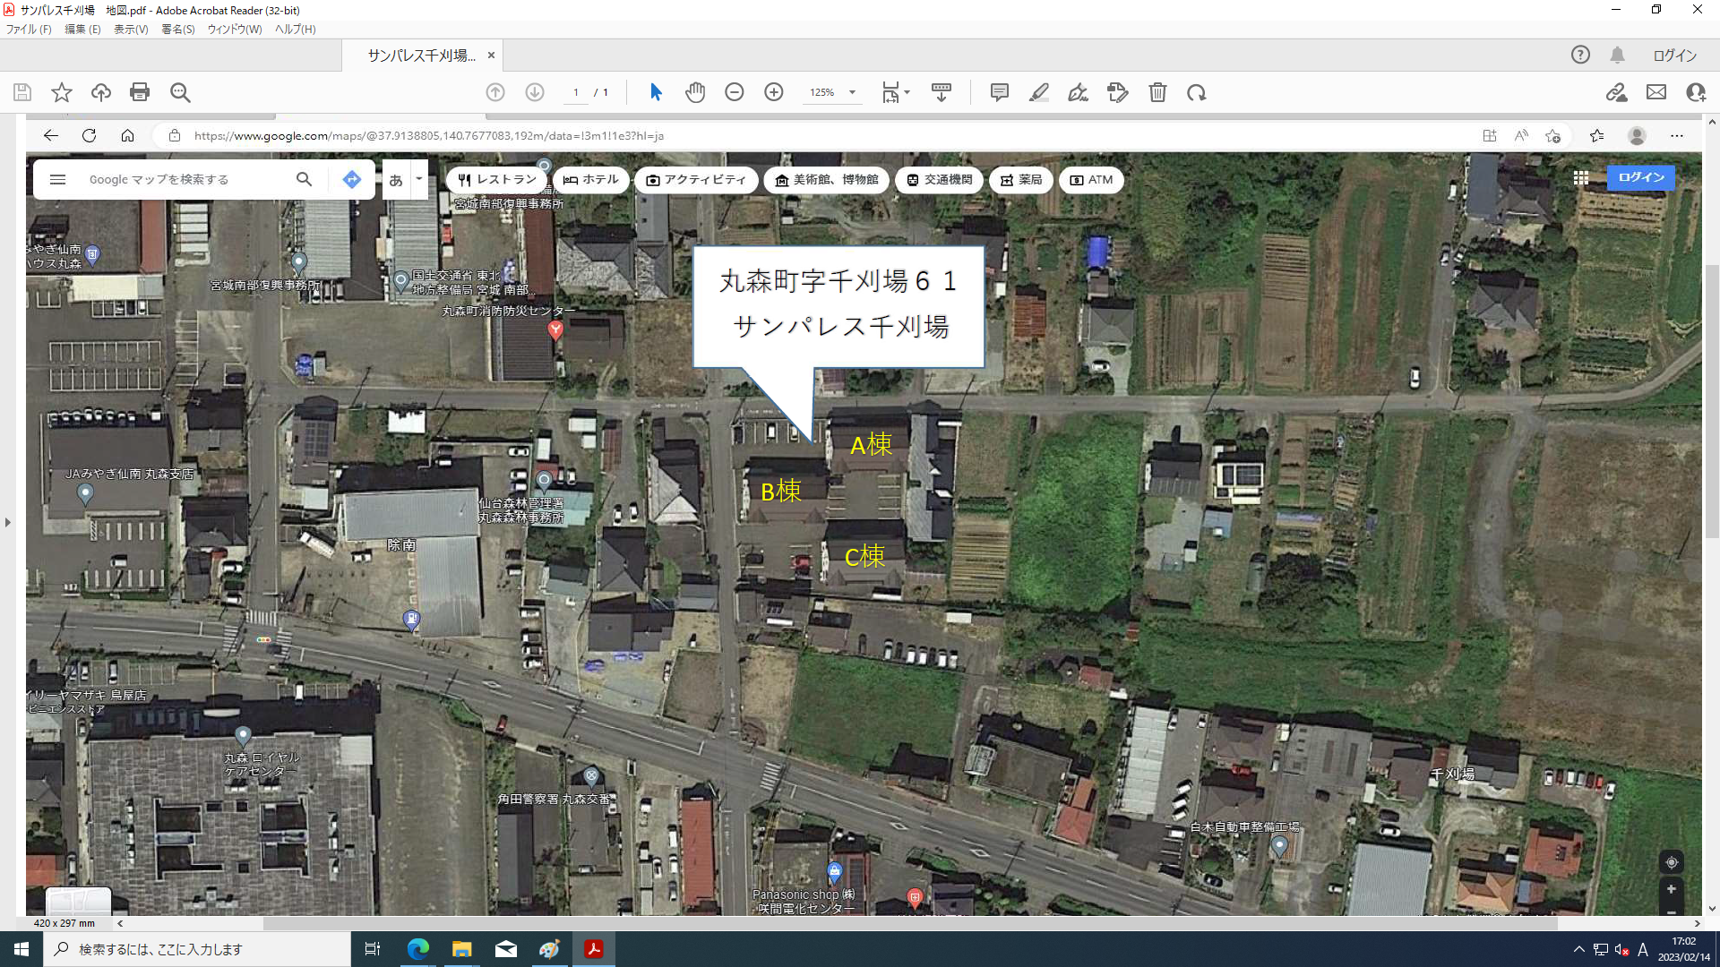Open the Google Maps hamburger menu
The height and width of the screenshot is (967, 1720).
tap(57, 180)
